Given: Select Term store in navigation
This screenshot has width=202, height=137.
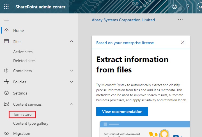Looking at the screenshot, I should pos(22,114).
